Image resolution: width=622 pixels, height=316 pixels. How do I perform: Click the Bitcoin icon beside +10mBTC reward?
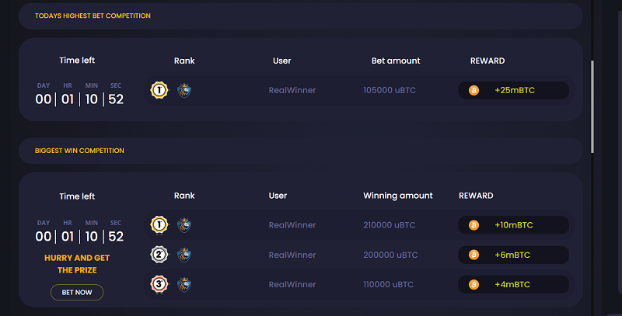click(x=473, y=225)
